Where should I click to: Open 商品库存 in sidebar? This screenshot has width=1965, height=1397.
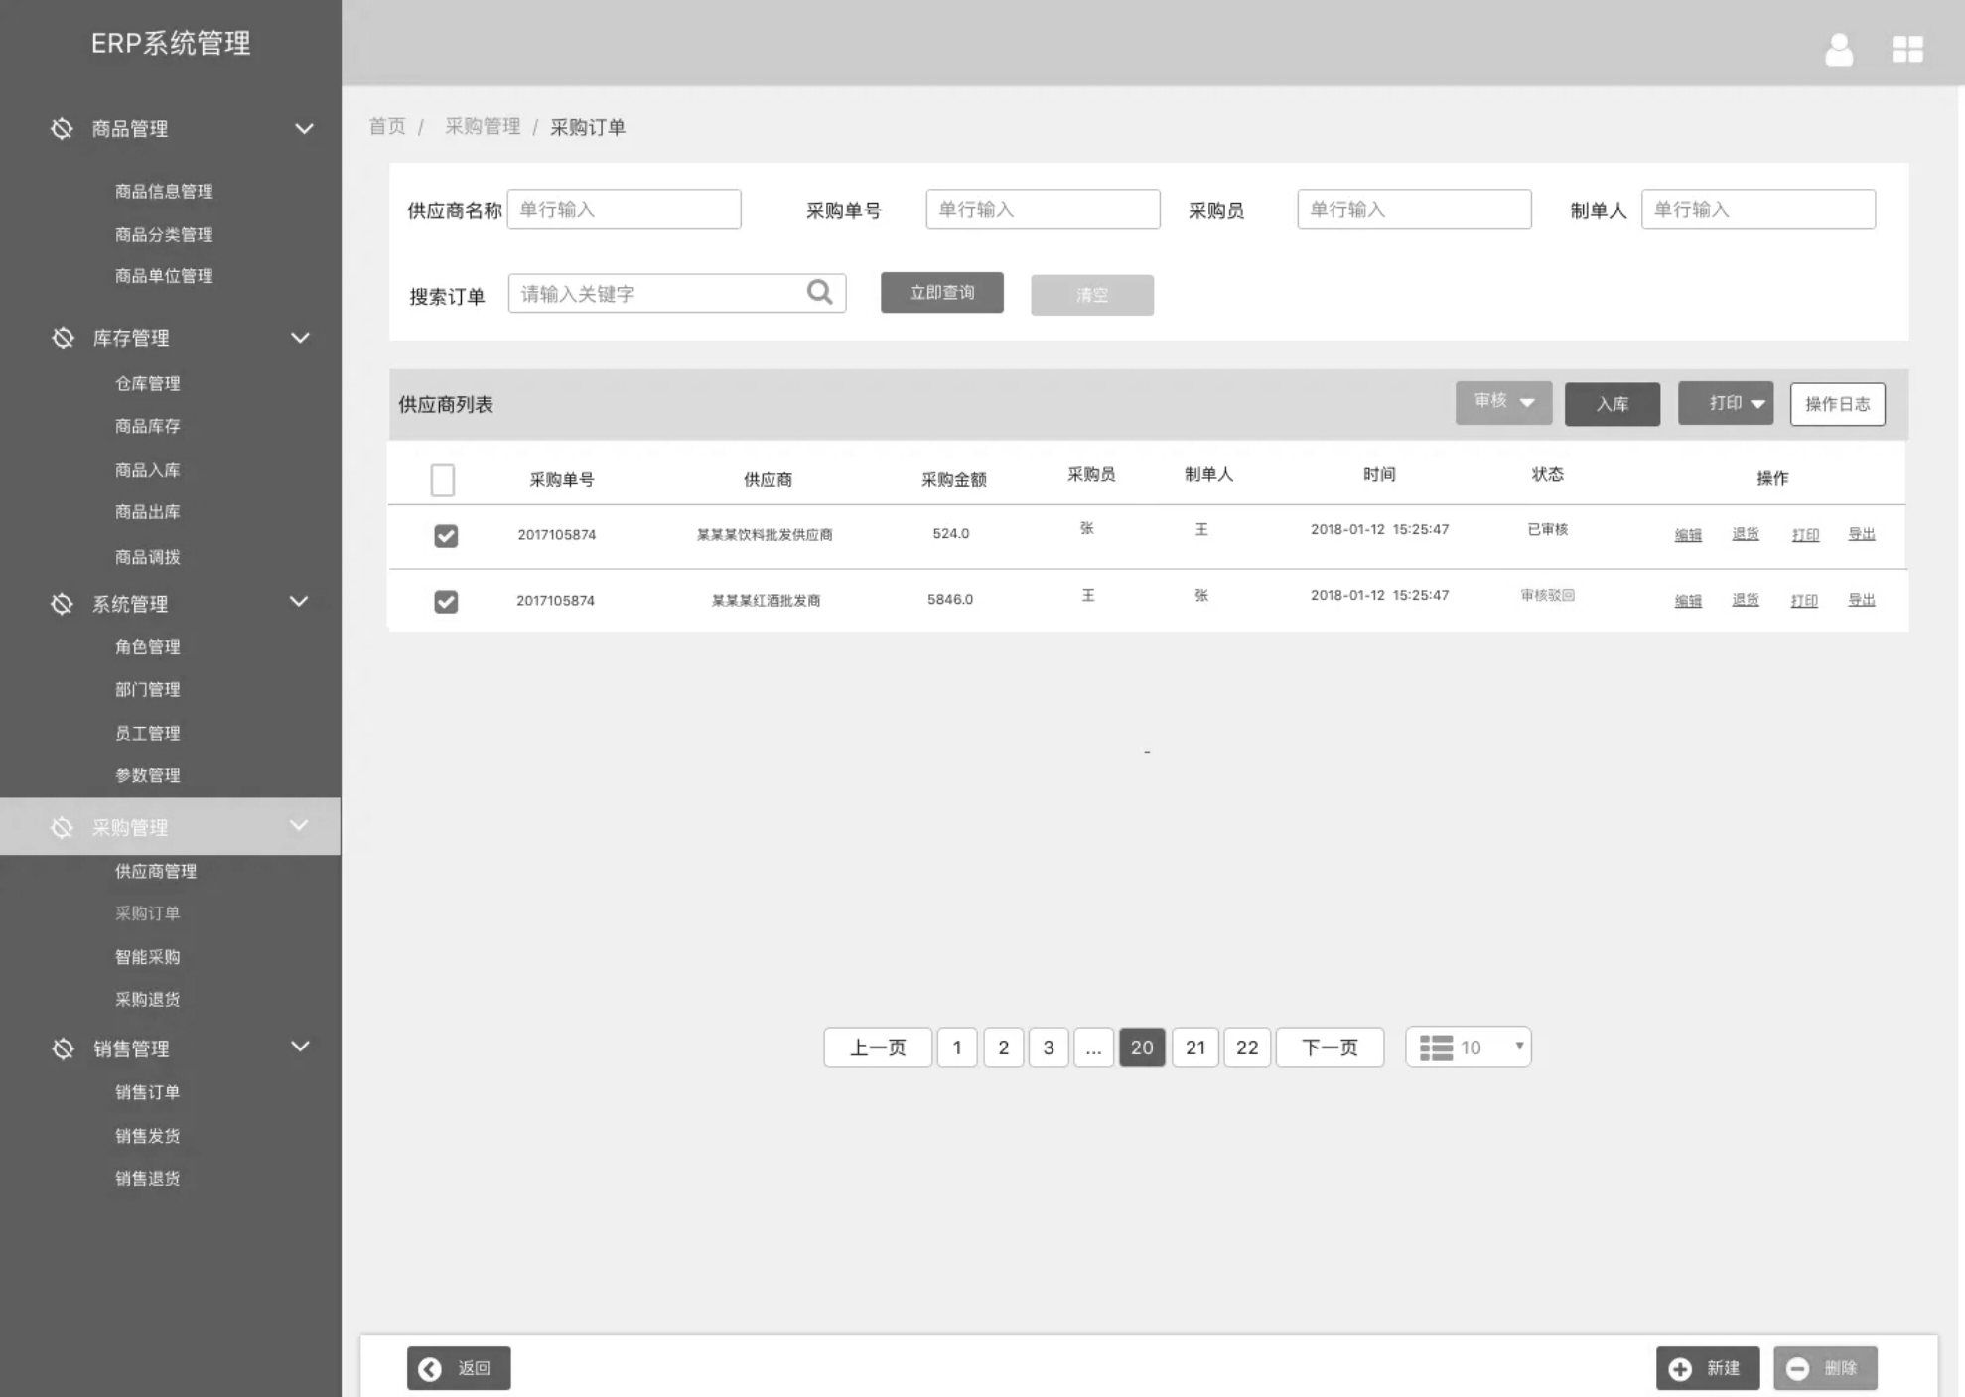[147, 426]
